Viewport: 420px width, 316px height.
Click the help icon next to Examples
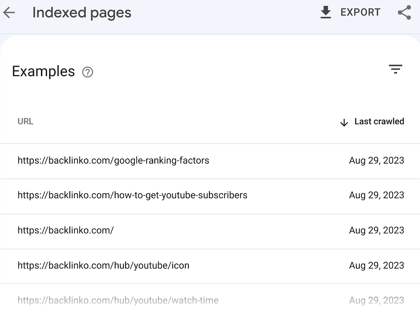[87, 72]
